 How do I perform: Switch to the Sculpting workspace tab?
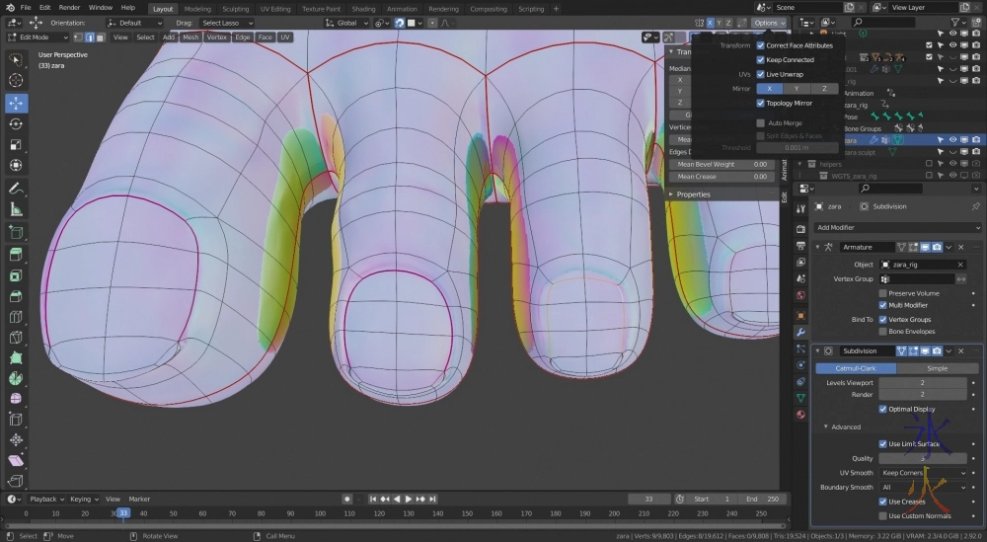click(x=235, y=8)
